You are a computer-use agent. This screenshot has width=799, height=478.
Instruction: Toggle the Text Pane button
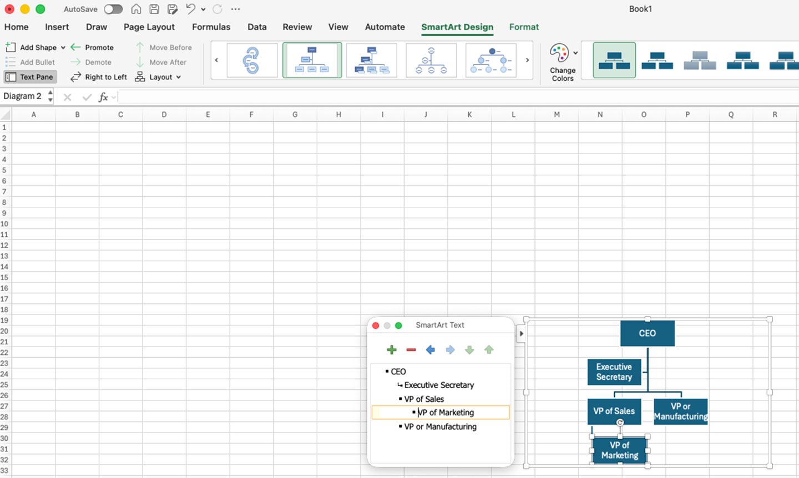(x=30, y=77)
